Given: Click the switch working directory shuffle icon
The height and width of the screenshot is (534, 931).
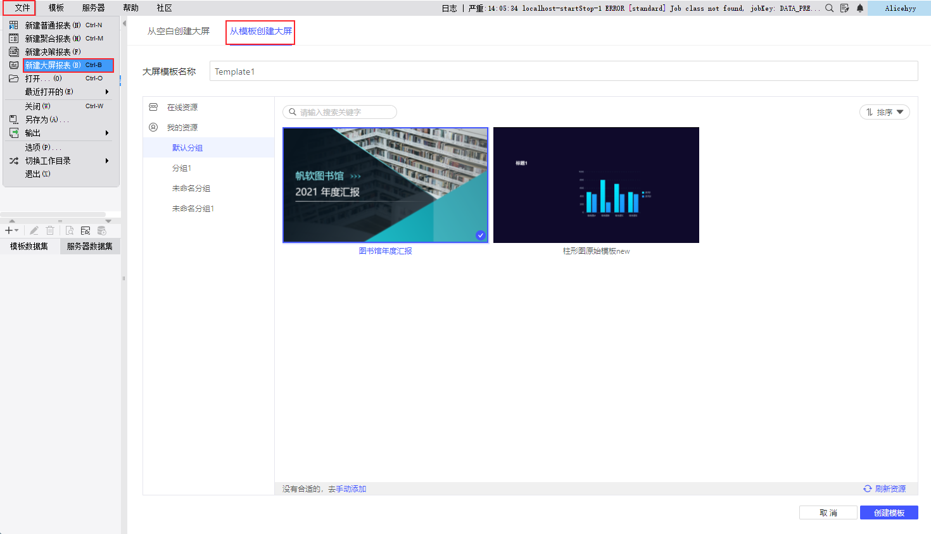Looking at the screenshot, I should pos(13,161).
